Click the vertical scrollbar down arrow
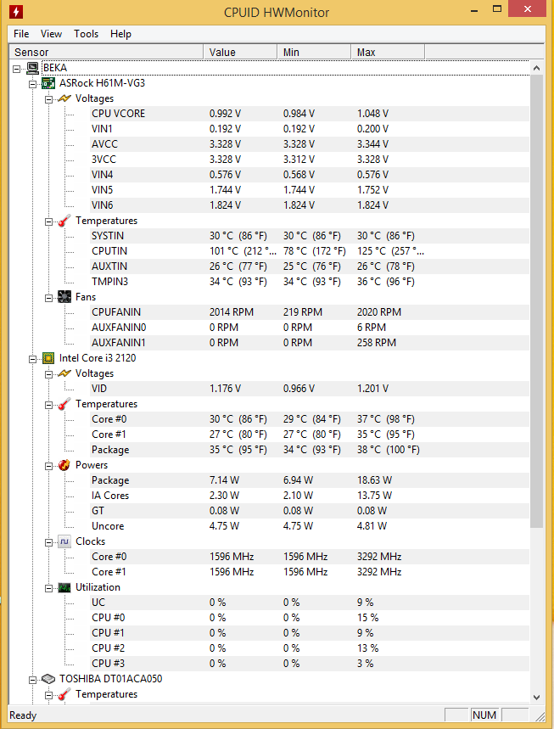 point(536,697)
